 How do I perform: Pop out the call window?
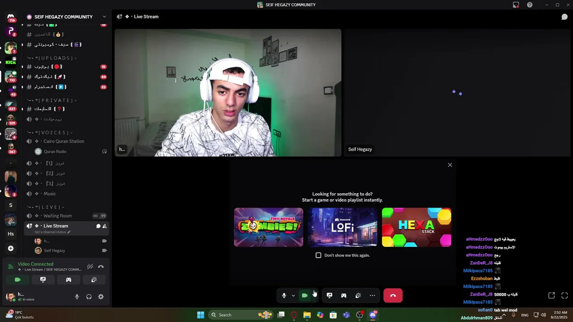pyautogui.click(x=552, y=296)
